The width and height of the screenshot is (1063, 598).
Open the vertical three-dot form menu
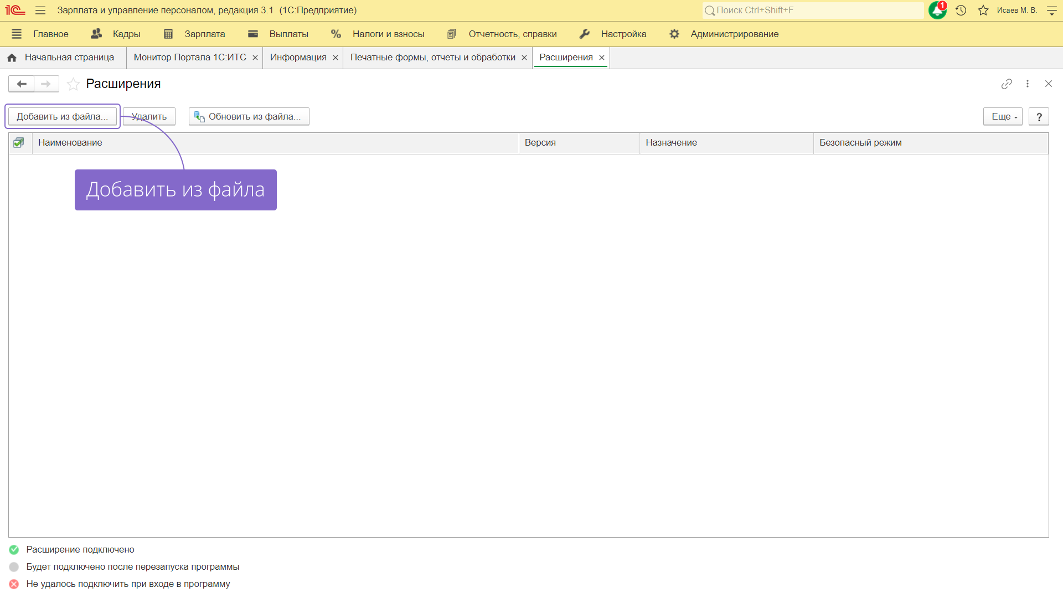coord(1028,84)
